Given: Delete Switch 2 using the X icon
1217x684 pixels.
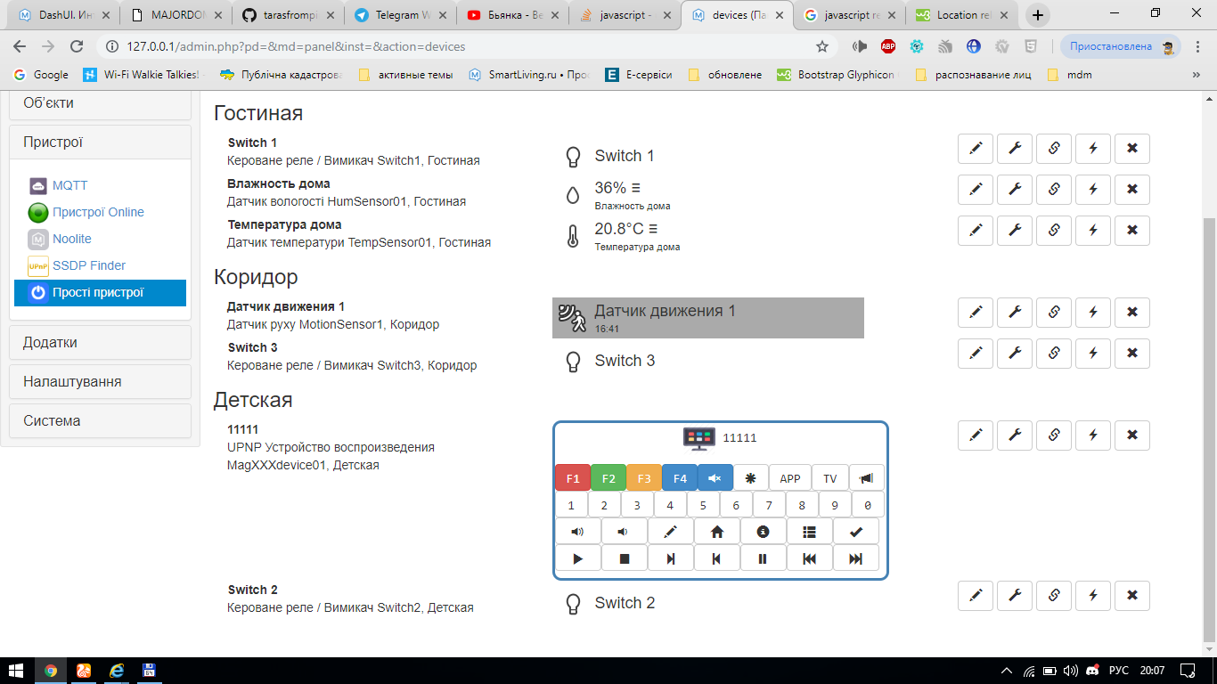Looking at the screenshot, I should (1131, 596).
